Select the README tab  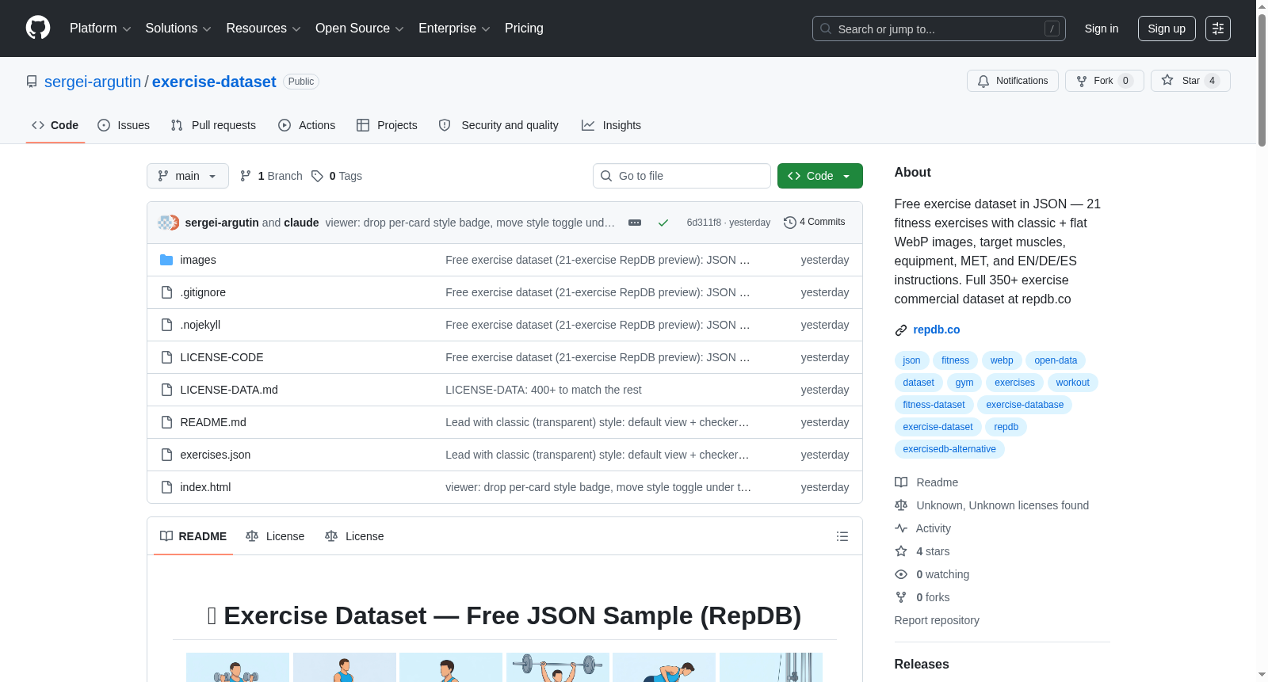click(x=193, y=536)
